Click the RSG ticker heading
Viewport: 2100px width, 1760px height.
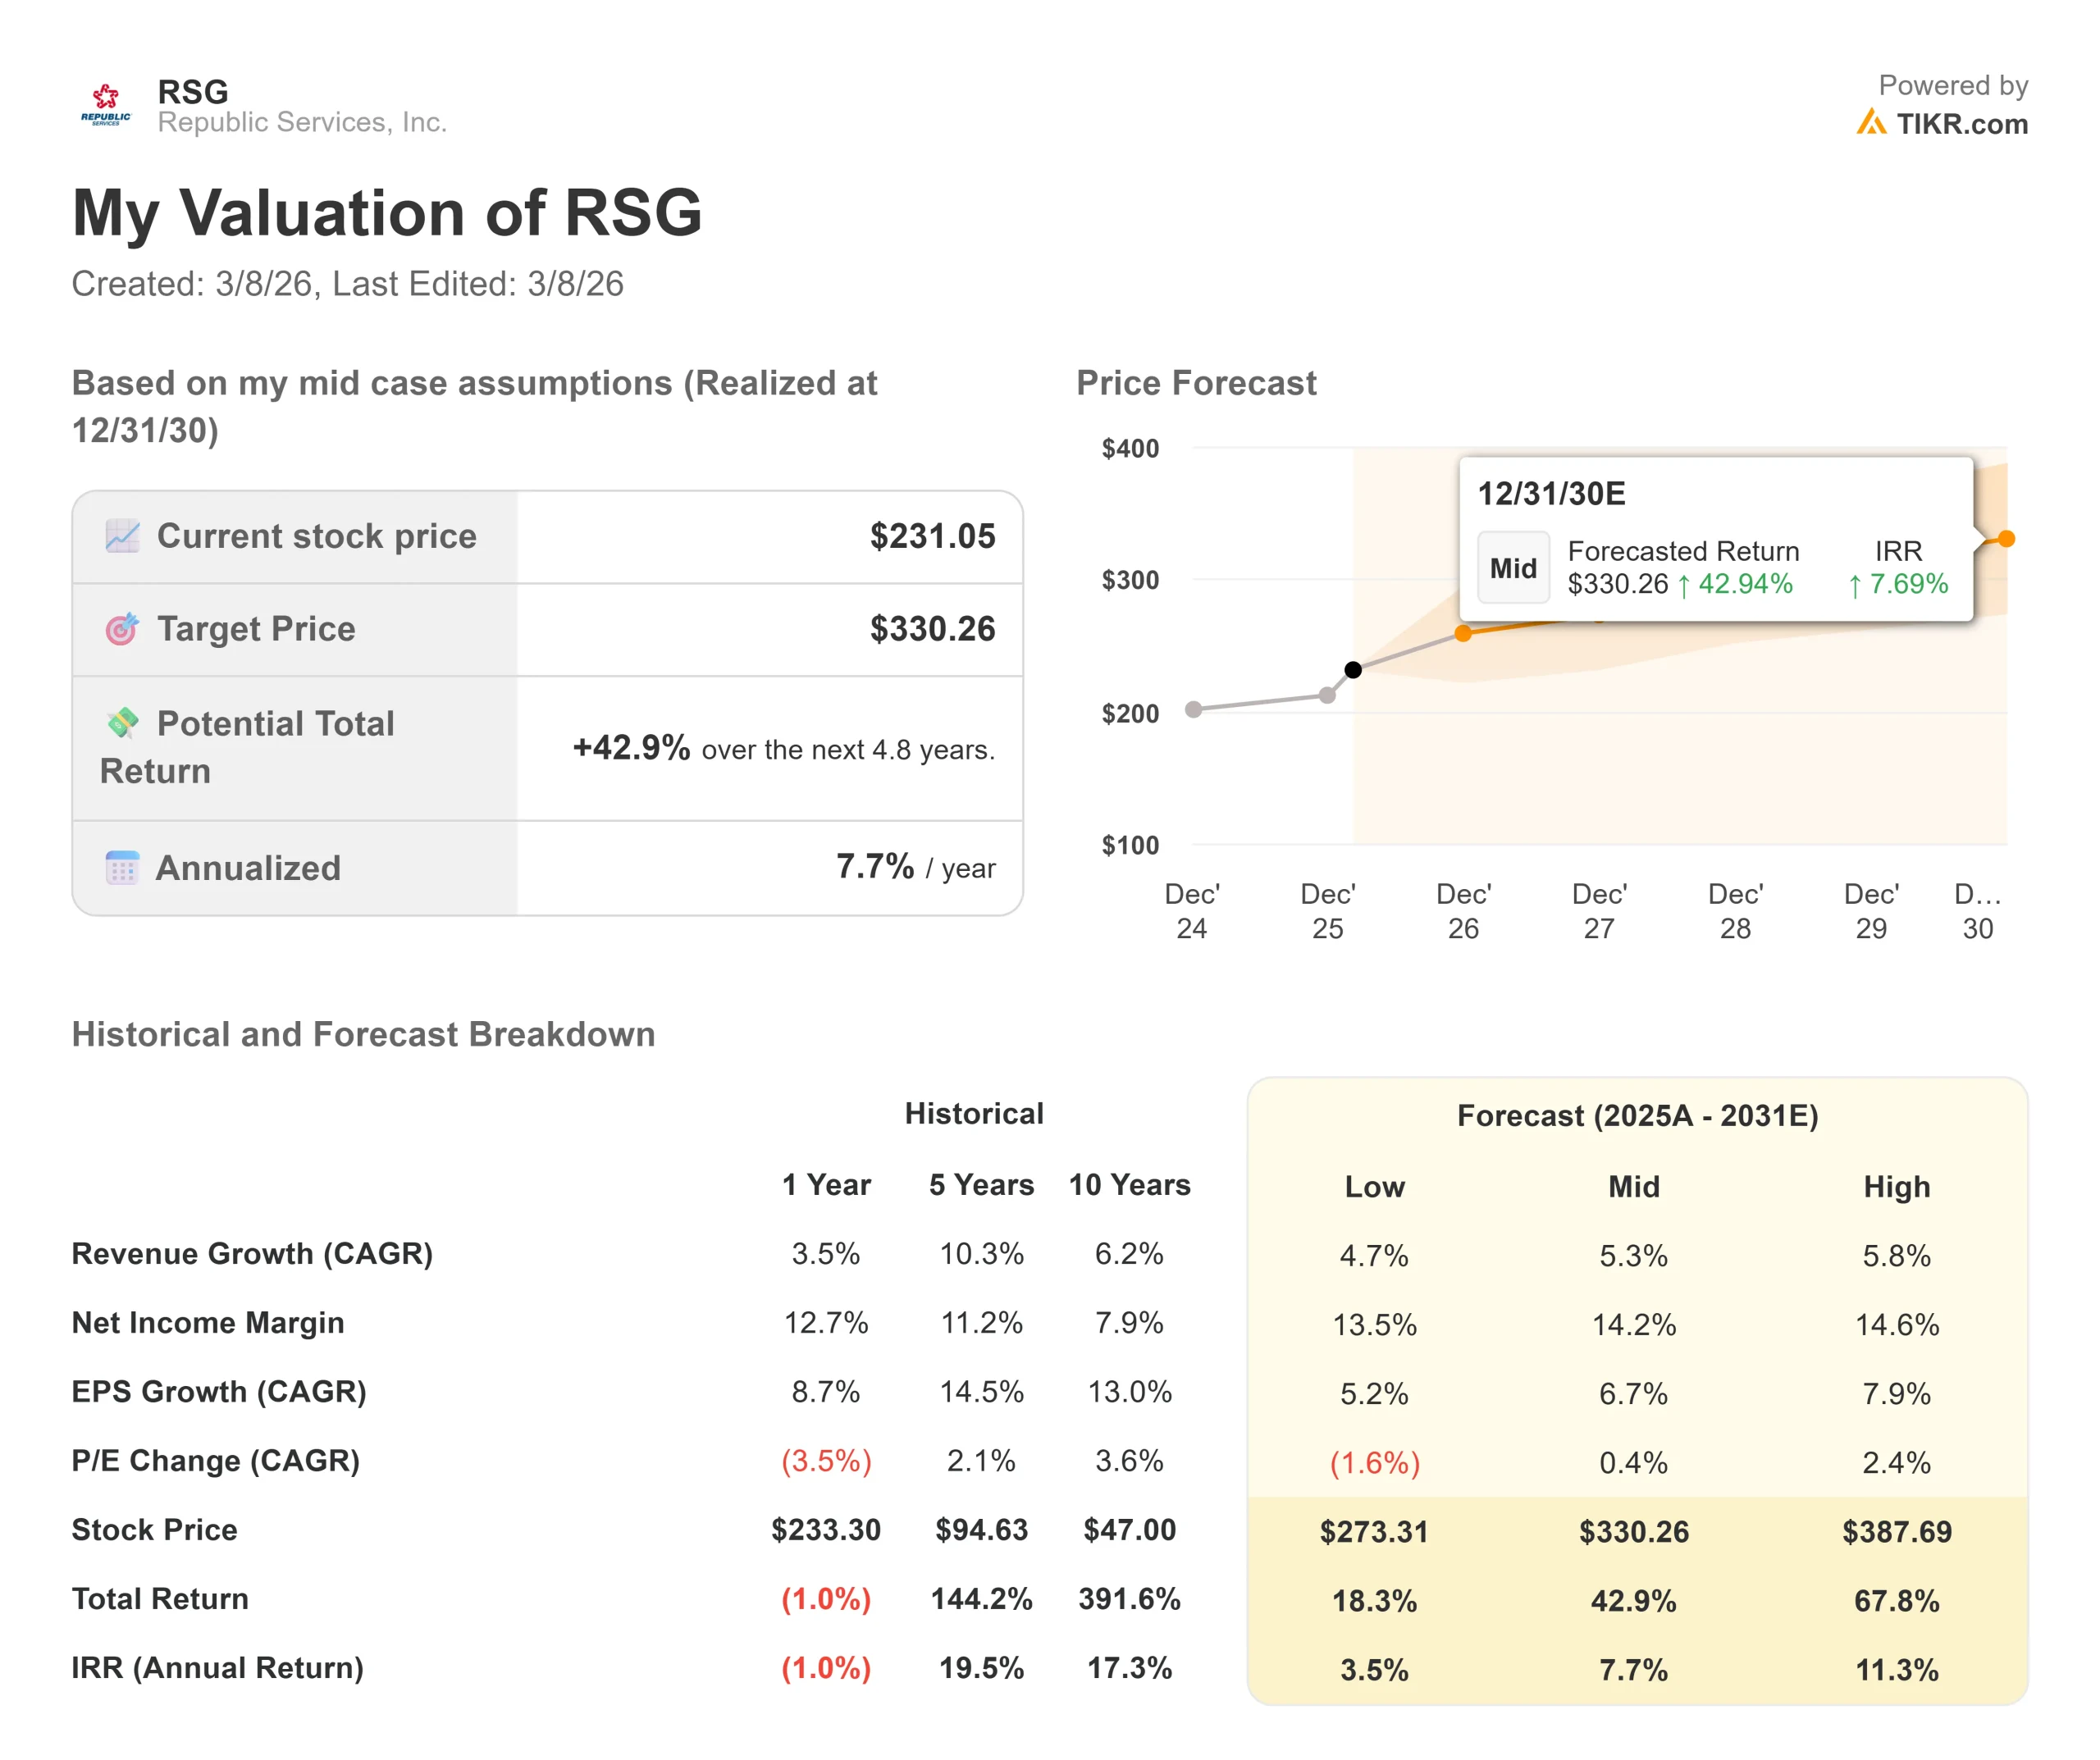tap(193, 92)
